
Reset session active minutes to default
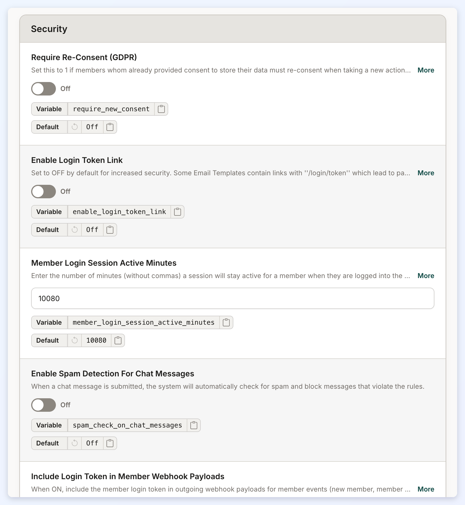click(x=74, y=340)
